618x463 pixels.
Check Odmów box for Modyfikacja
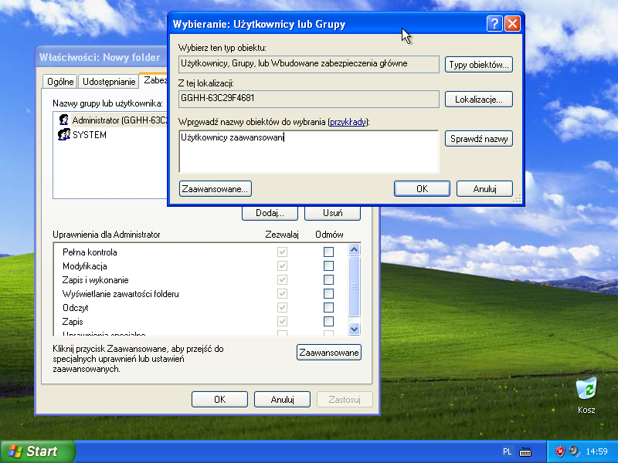click(328, 266)
